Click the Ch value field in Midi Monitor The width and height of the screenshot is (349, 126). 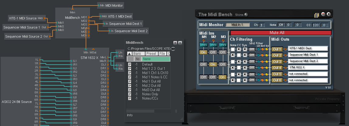click(x=262, y=25)
